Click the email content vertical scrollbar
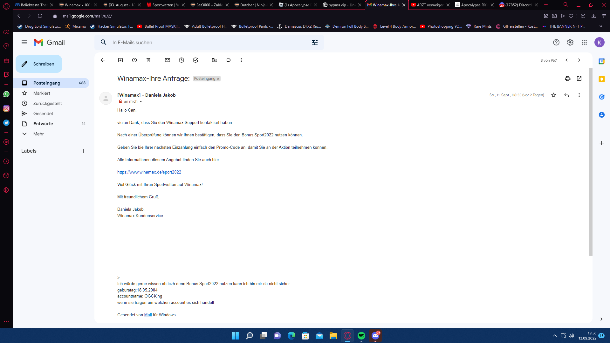 coord(591,161)
